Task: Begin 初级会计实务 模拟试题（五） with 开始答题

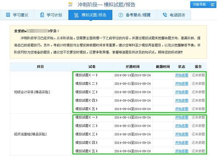Action: [x=182, y=109]
